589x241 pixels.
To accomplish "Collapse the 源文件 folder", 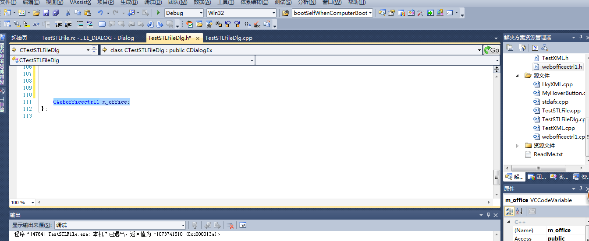I will tap(517, 76).
